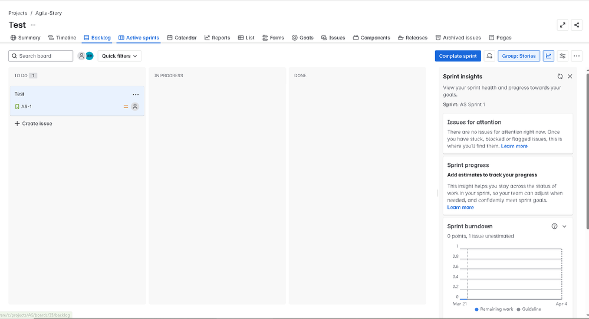The image size is (589, 319).
Task: Click the Projects breadcrumb link
Action: [x=18, y=13]
